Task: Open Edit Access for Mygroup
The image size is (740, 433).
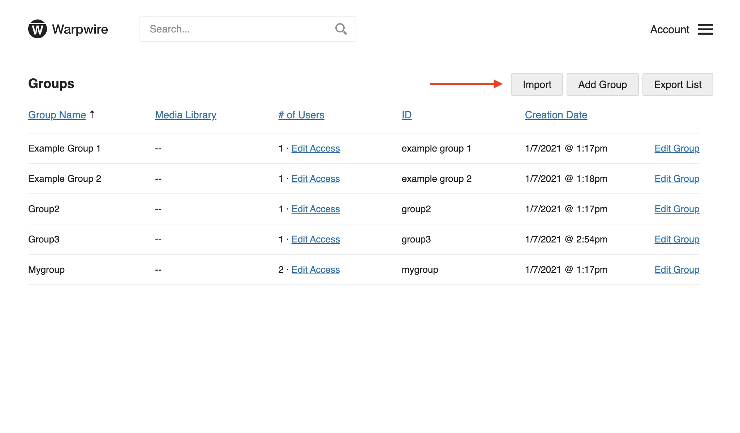Action: point(315,270)
